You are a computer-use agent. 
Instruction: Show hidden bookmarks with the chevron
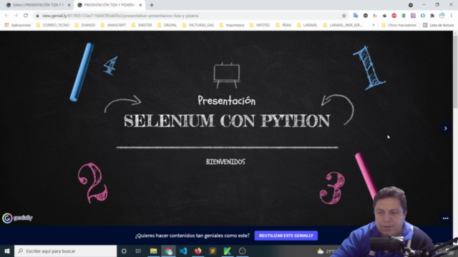374,25
